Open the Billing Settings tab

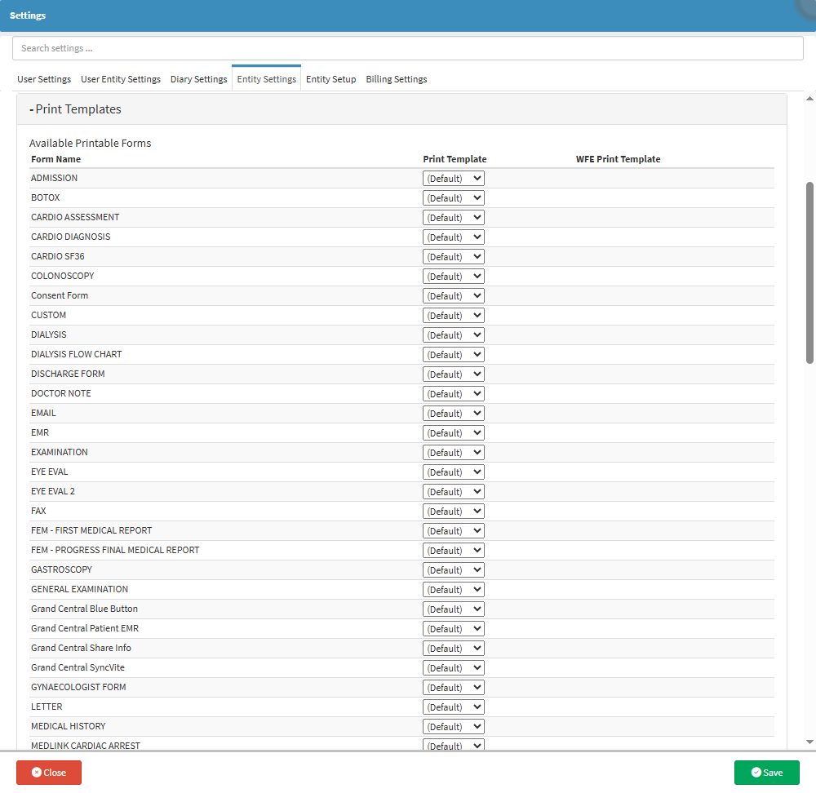[x=396, y=79]
